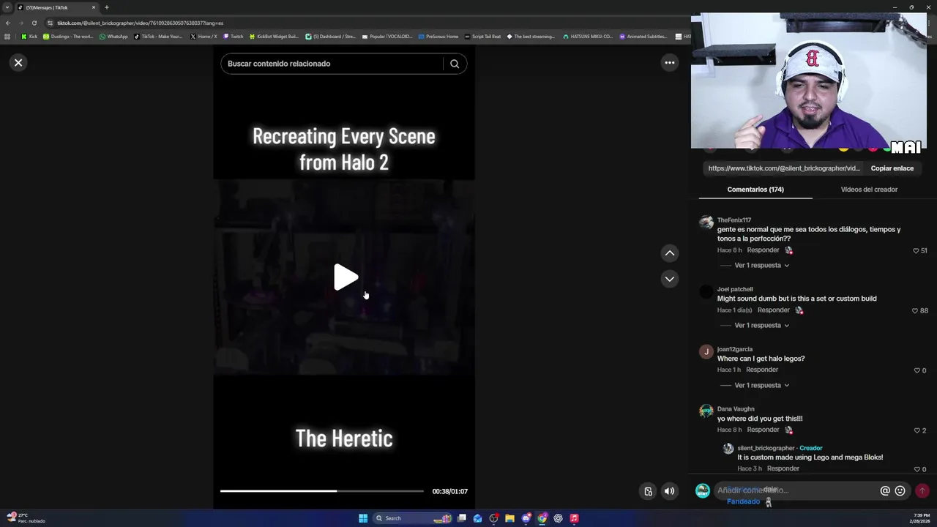The width and height of the screenshot is (937, 527).
Task: Open the Script Tail Beat bookmark
Action: click(483, 37)
